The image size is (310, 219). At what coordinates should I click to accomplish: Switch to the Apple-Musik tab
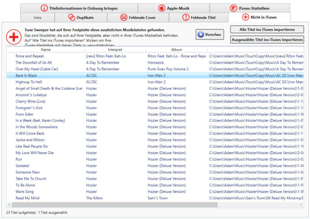[x=174, y=8]
